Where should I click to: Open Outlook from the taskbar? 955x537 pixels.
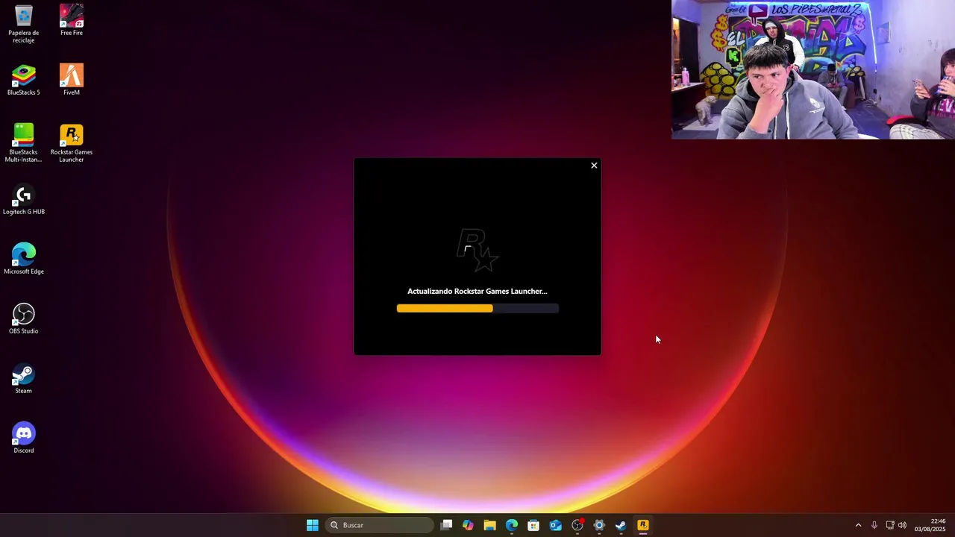tap(555, 525)
